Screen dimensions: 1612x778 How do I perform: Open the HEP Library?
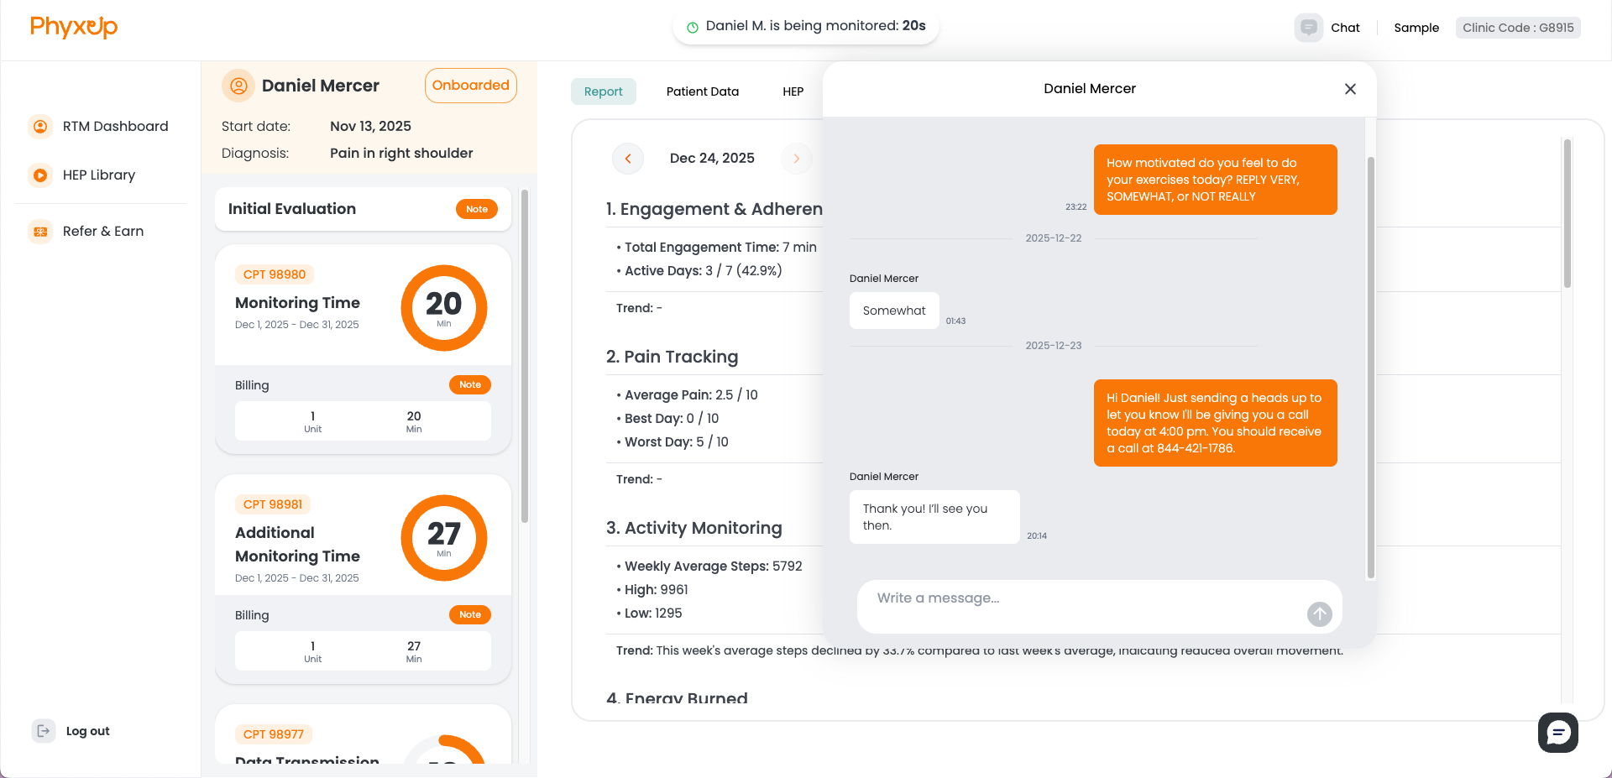98,175
